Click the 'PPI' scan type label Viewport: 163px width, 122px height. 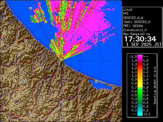pyautogui.click(x=126, y=13)
